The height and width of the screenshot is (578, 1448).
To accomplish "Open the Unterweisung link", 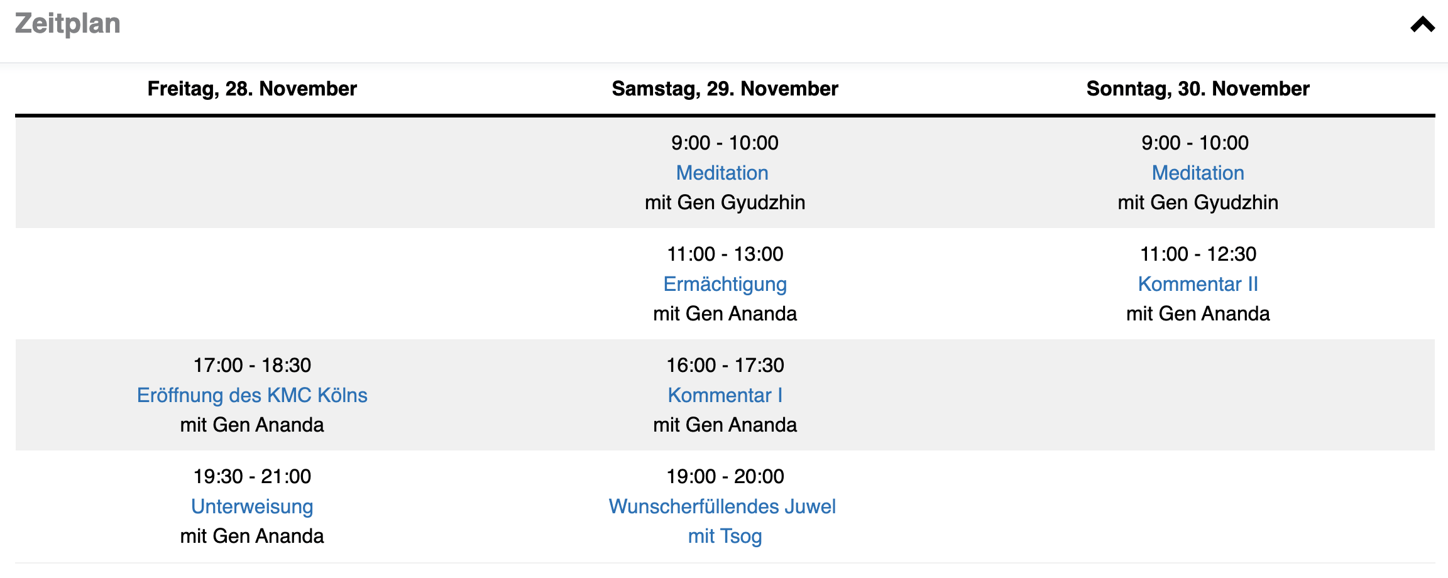I will tap(252, 506).
